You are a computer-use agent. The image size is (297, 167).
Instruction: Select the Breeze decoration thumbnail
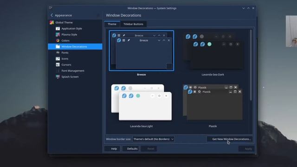(141, 51)
